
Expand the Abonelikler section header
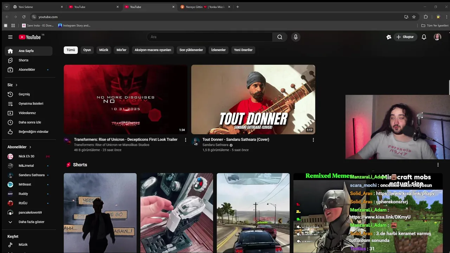coord(19,147)
